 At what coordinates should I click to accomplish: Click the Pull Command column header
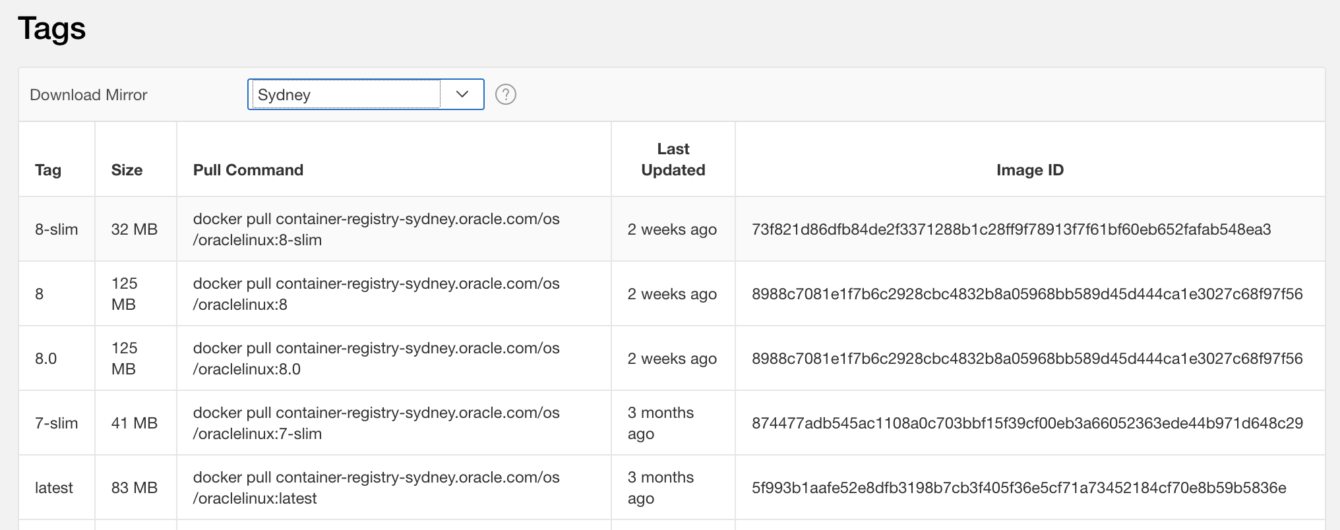(x=248, y=170)
